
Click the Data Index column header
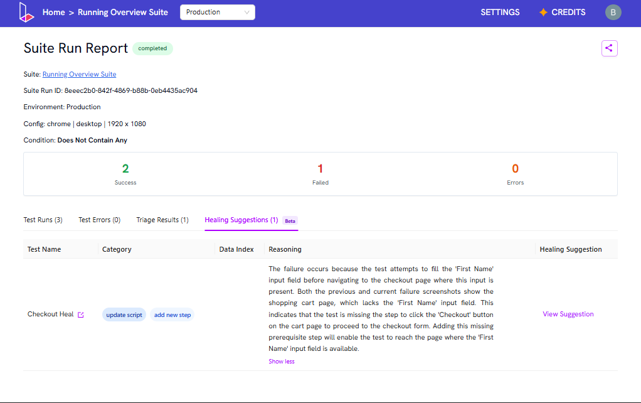pos(236,249)
